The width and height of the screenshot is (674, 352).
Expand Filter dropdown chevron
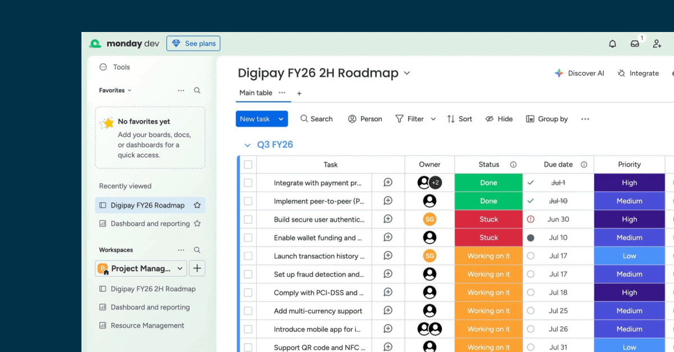tap(433, 119)
